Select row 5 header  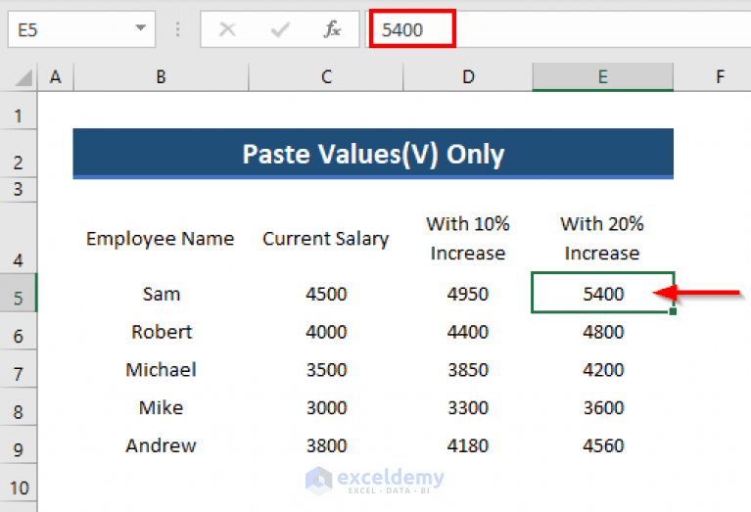[19, 293]
